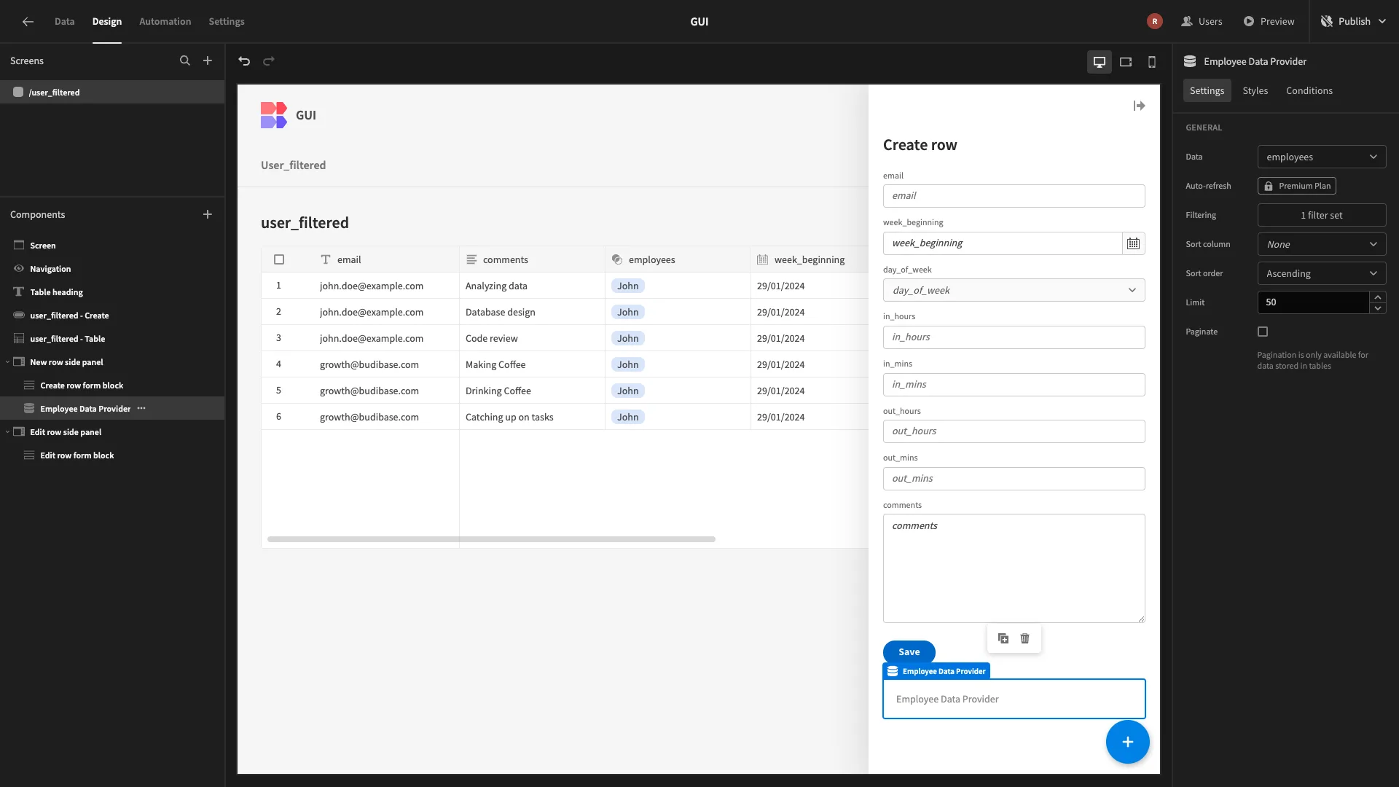Screen dimensions: 1399x787
Task: Click the Preview button
Action: pos(1269,21)
